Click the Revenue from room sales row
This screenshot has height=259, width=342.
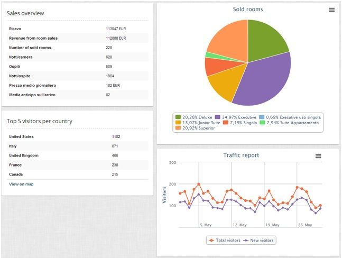(x=78, y=38)
